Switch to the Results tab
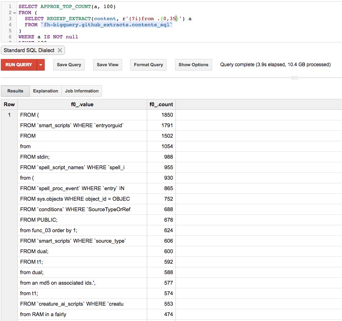342x321 pixels. (15, 91)
